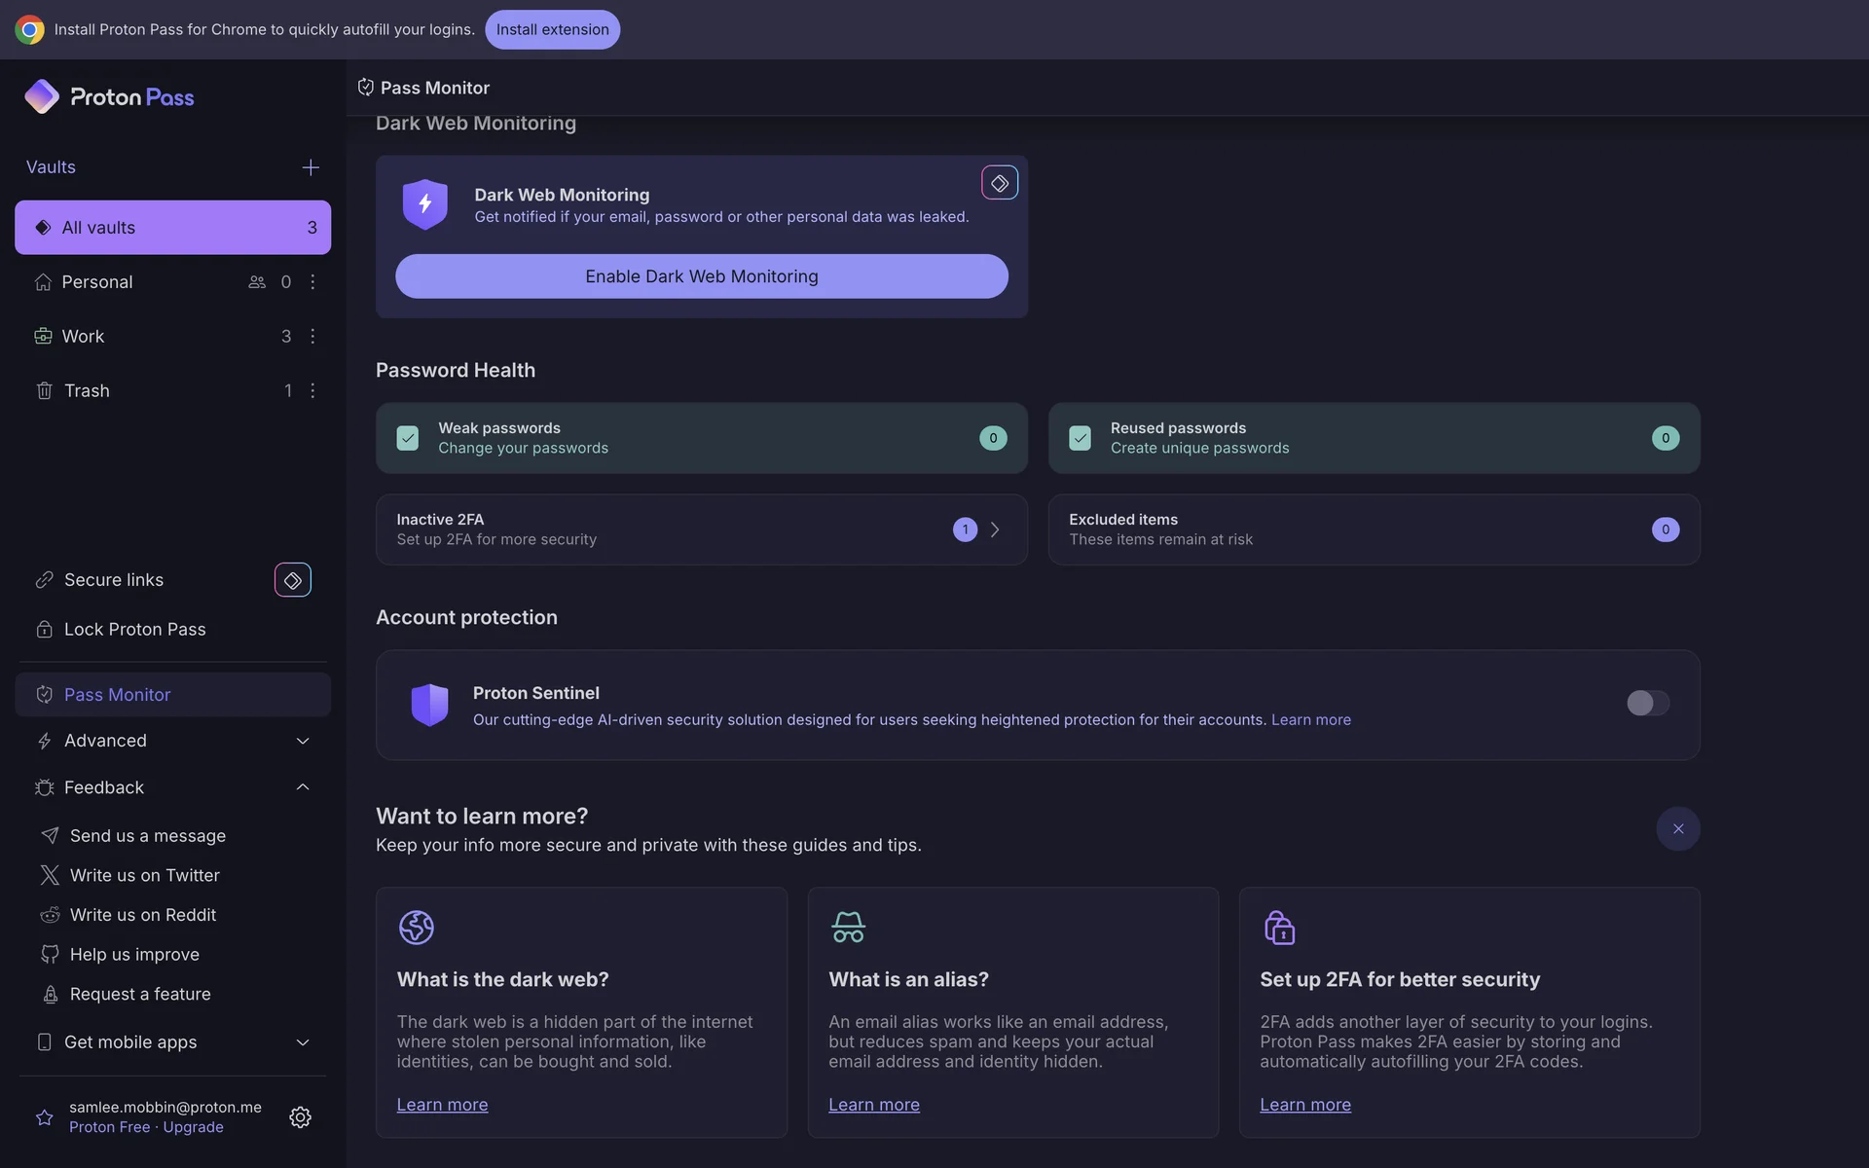Screen dimensions: 1869x1168
Task: Click the premium badge on Dark Web card
Action: 999,183
